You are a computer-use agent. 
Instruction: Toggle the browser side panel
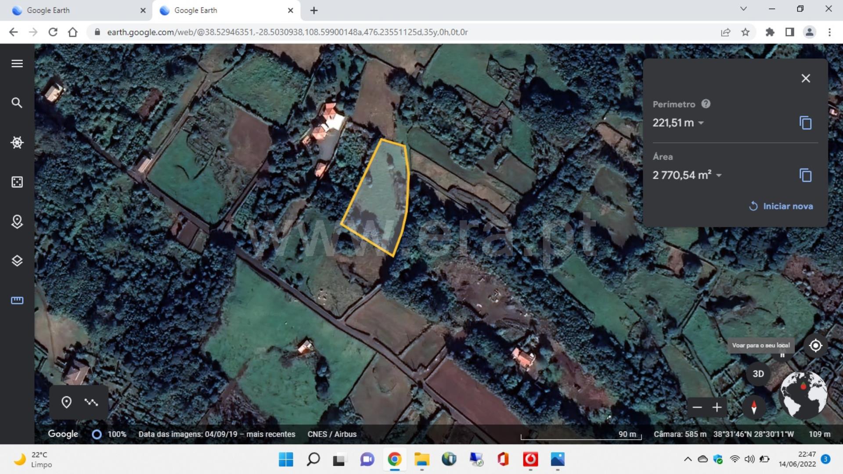click(790, 32)
